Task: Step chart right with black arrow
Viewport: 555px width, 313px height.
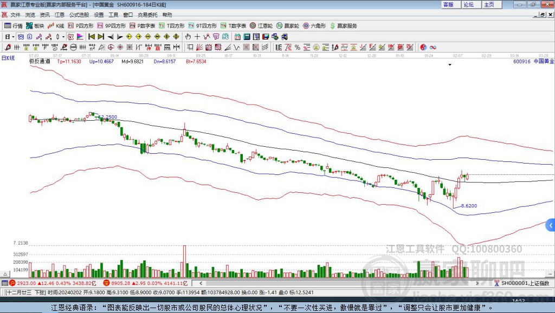Action: tap(120, 37)
